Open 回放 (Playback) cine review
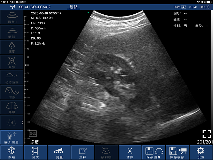The height and width of the screenshot is (160, 213). [x=35, y=153]
